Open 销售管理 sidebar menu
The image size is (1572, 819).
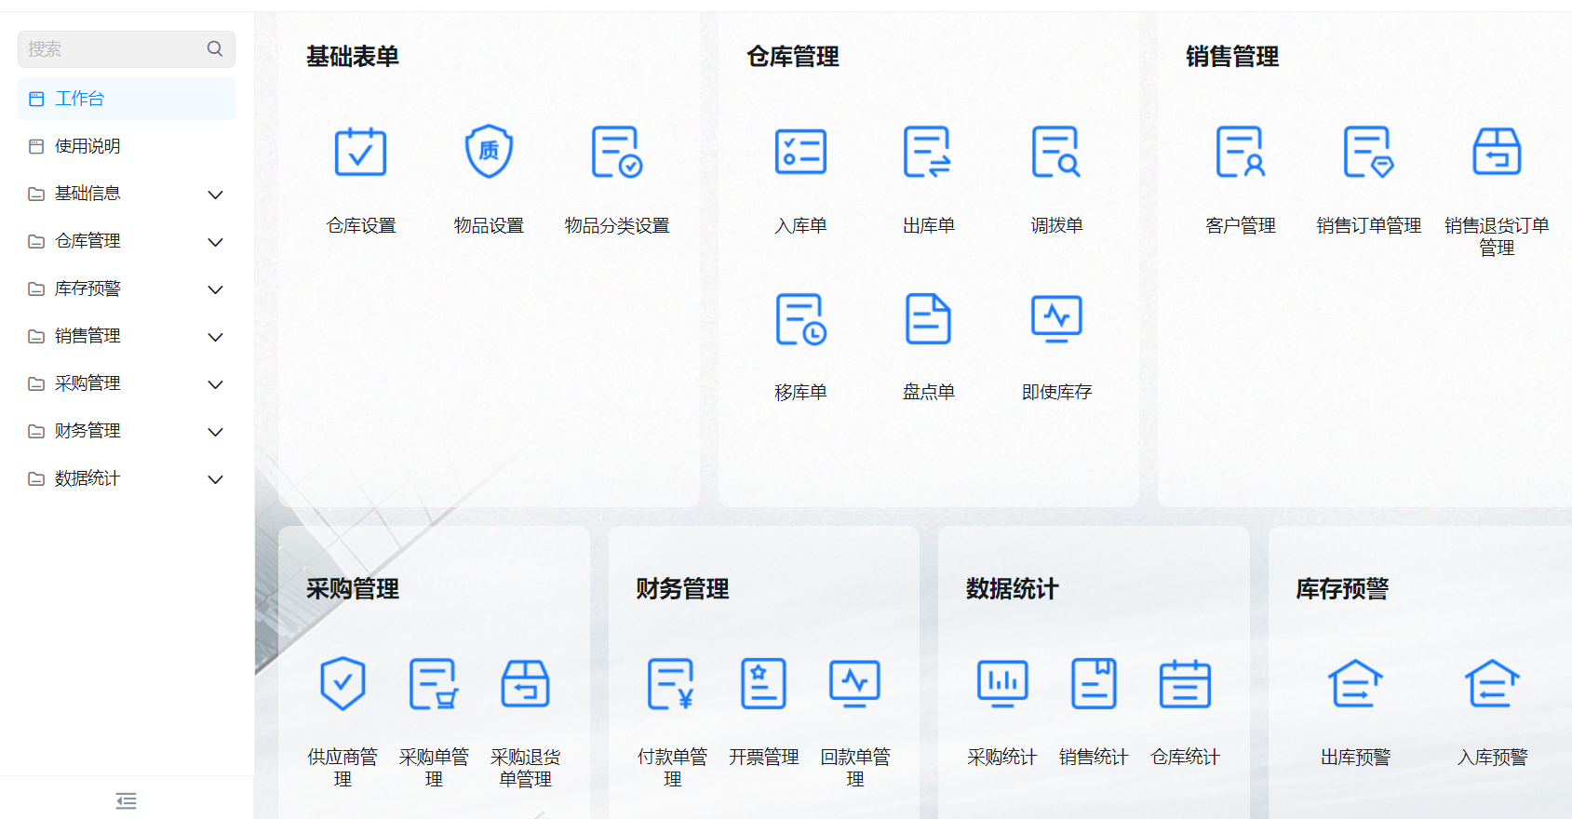[x=127, y=336]
